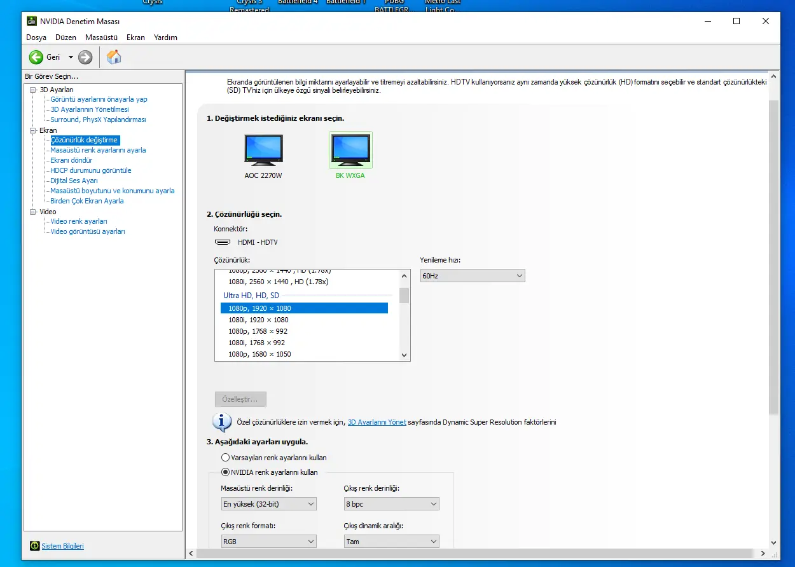Image resolution: width=795 pixels, height=567 pixels.
Task: Open the Ekran menu
Action: 135,38
